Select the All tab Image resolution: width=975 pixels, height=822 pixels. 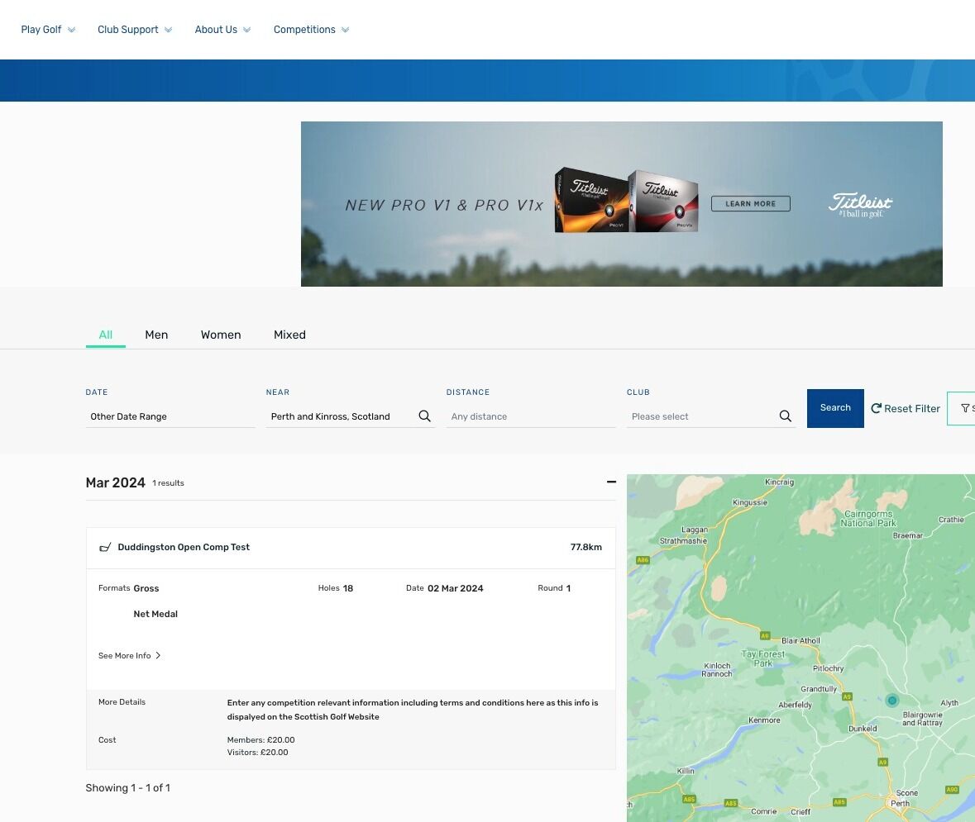(x=106, y=335)
